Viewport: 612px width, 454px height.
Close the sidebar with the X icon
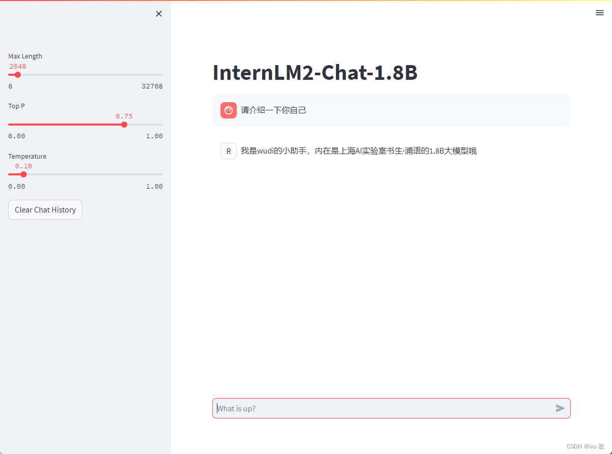point(159,14)
